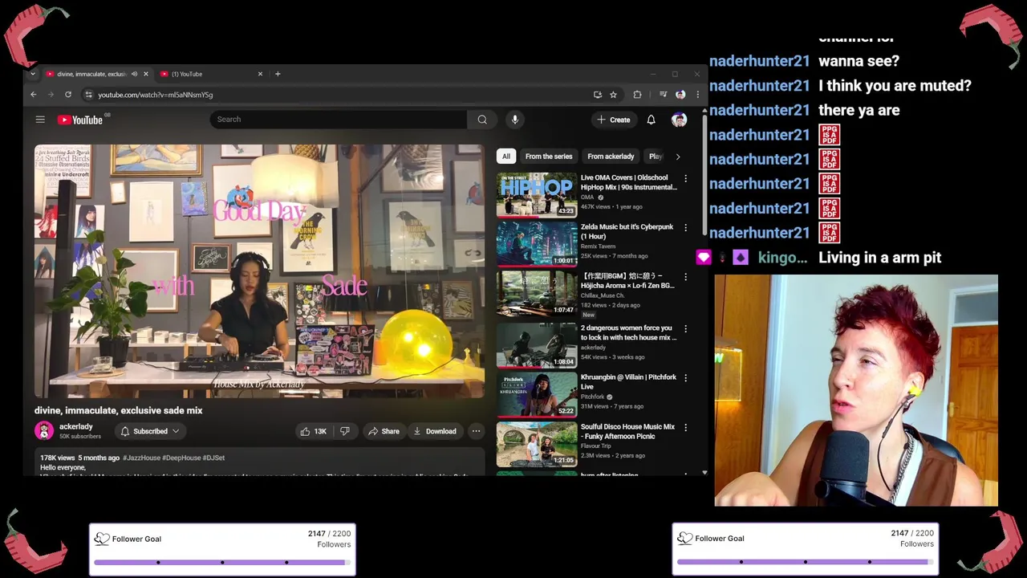Viewport: 1027px width, 578px height.
Task: Open YouTube notifications bell
Action: coord(651,120)
